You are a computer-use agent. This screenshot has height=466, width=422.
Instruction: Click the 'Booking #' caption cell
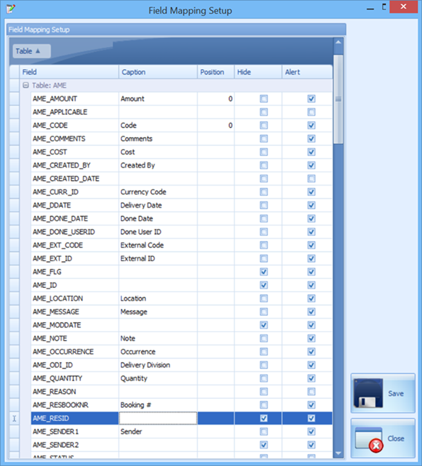(x=158, y=405)
